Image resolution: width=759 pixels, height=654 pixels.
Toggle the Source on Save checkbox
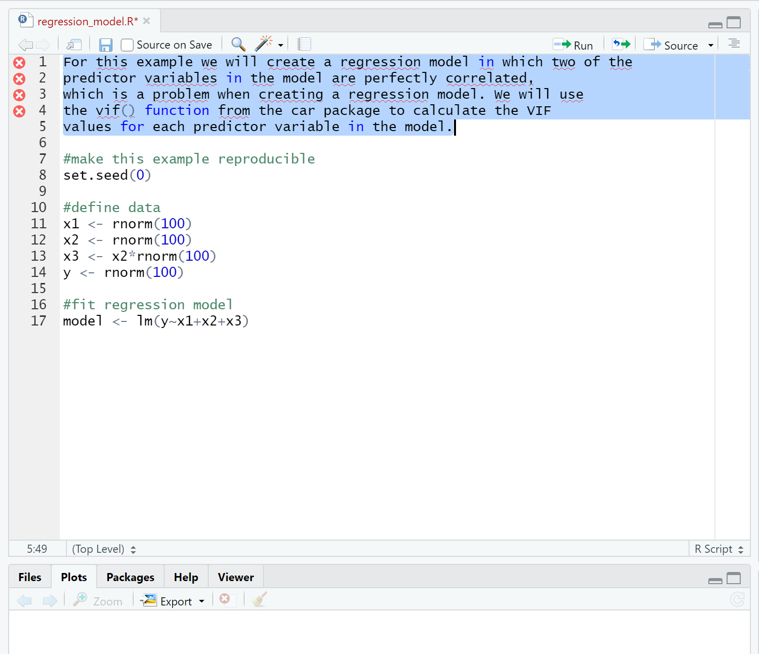click(x=127, y=45)
